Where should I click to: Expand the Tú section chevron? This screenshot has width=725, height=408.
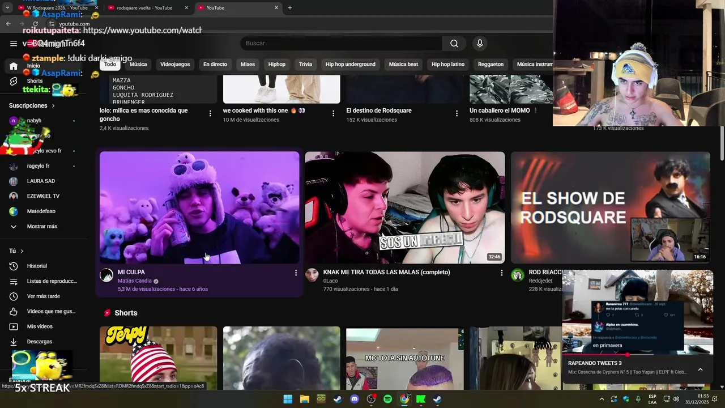pos(22,251)
